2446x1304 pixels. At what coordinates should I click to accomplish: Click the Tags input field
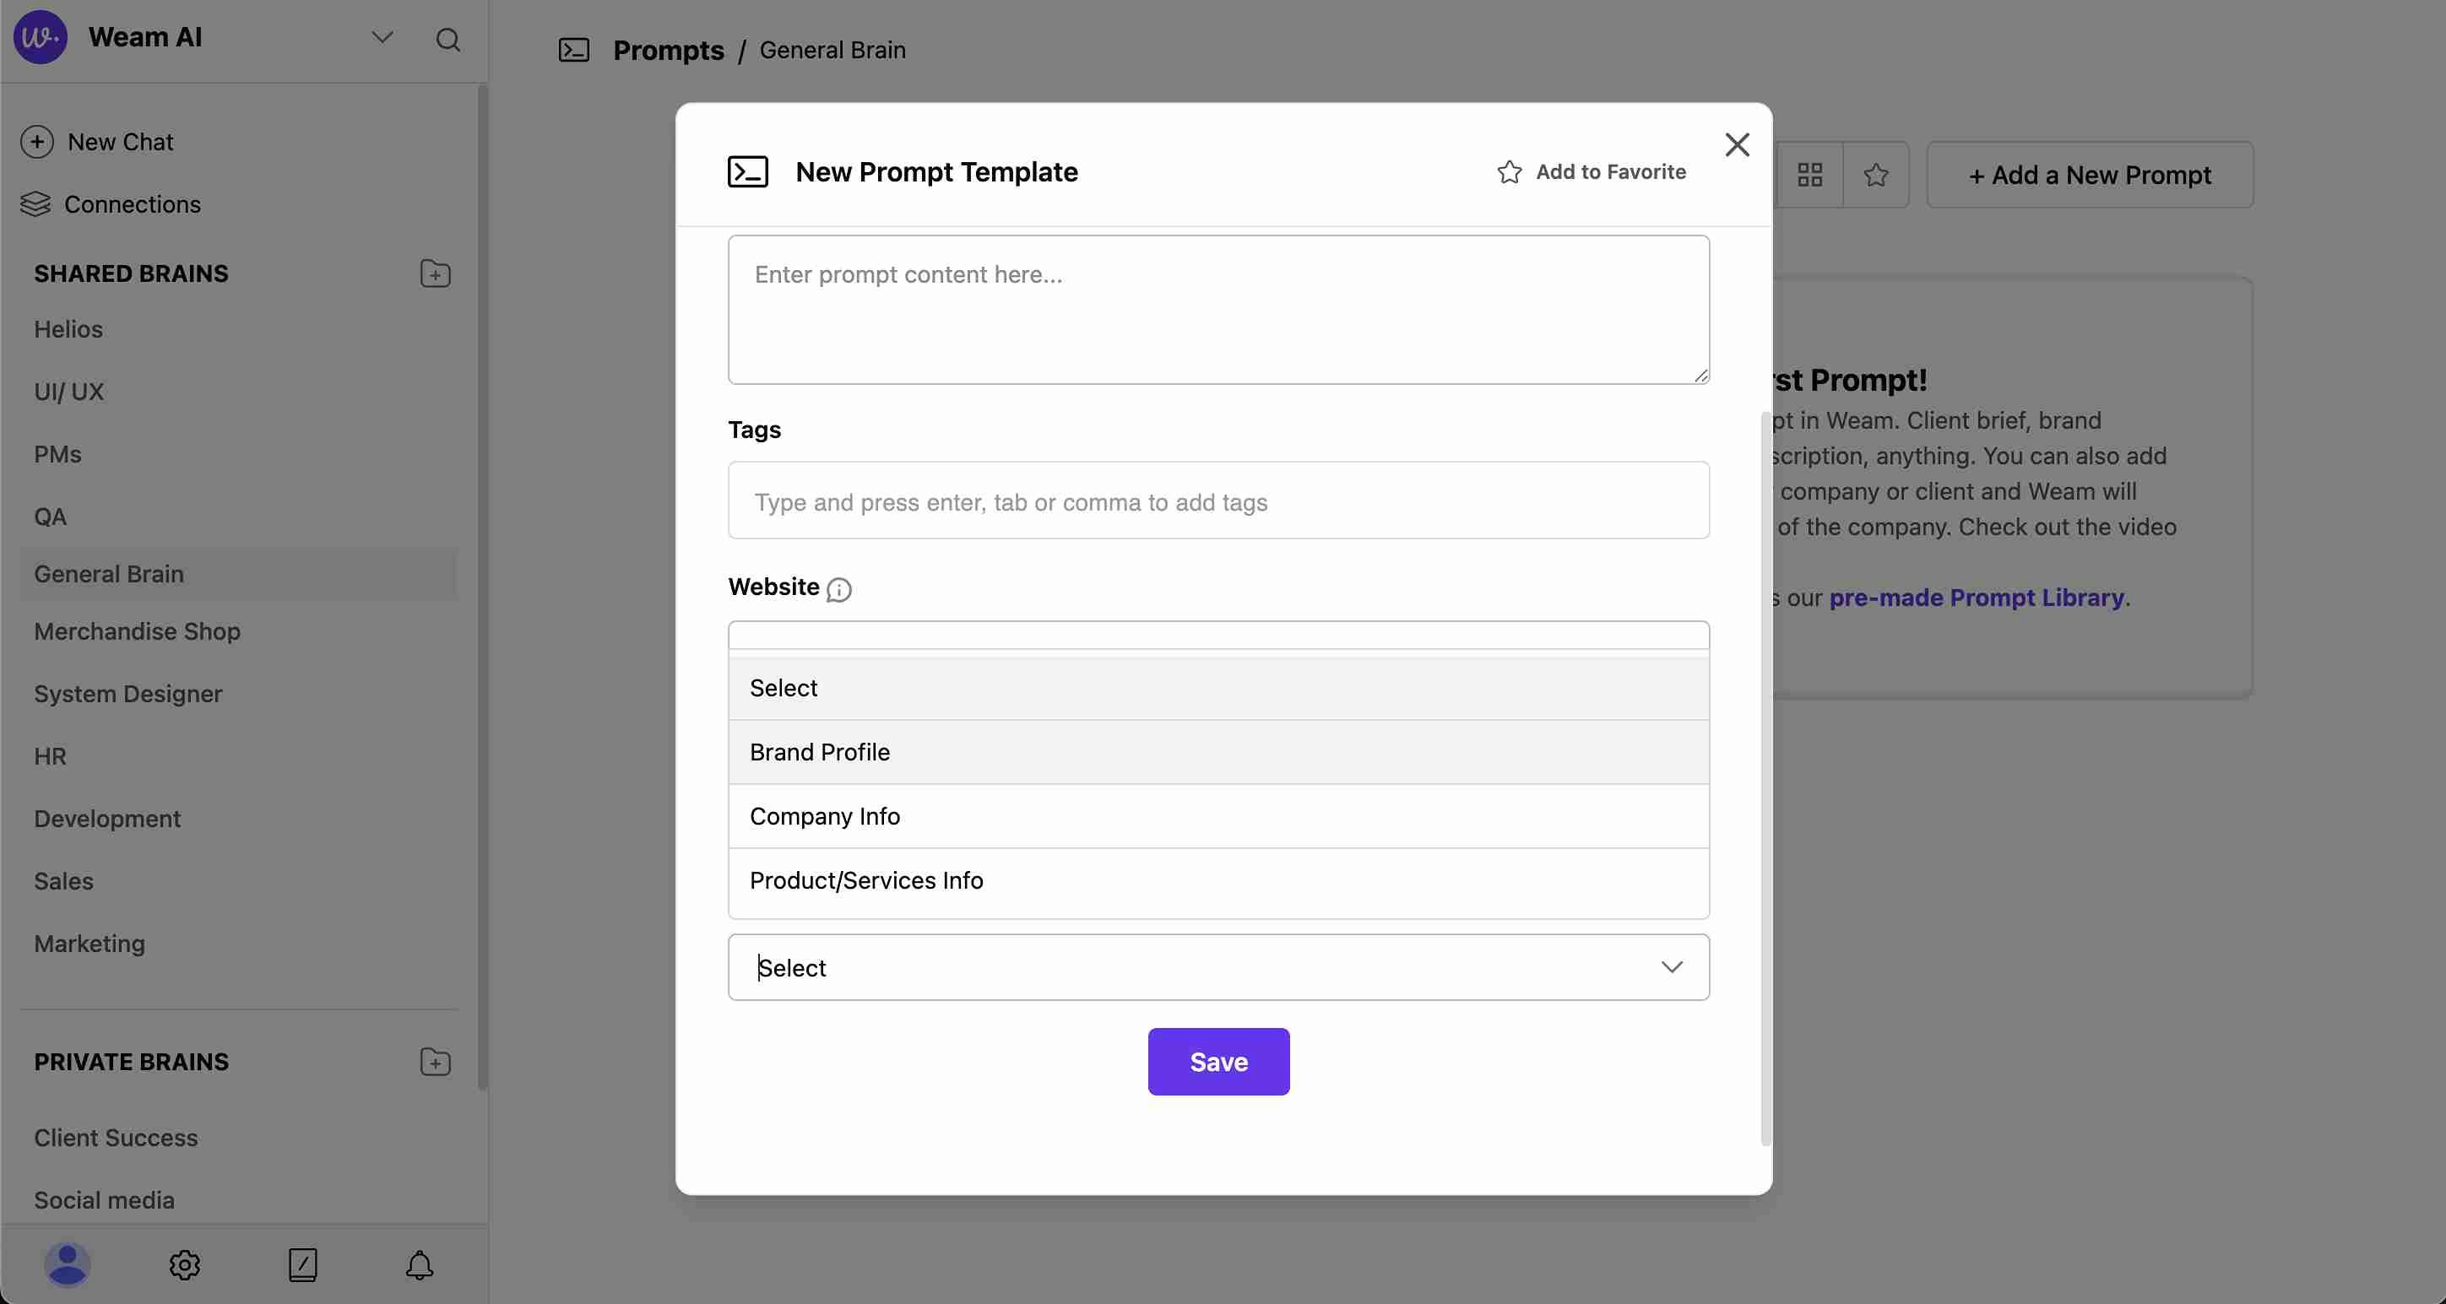click(1218, 501)
